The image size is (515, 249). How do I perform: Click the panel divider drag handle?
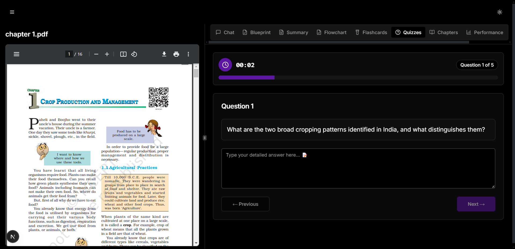coord(205,138)
